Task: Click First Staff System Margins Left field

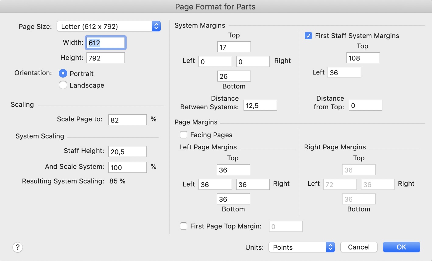Action: click(x=344, y=73)
